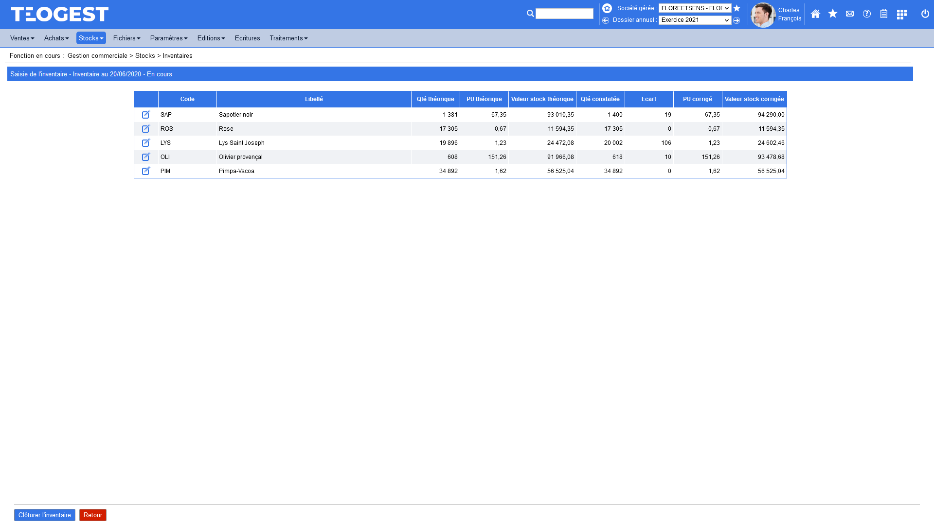Click the favorites star in the top toolbar

click(x=832, y=14)
